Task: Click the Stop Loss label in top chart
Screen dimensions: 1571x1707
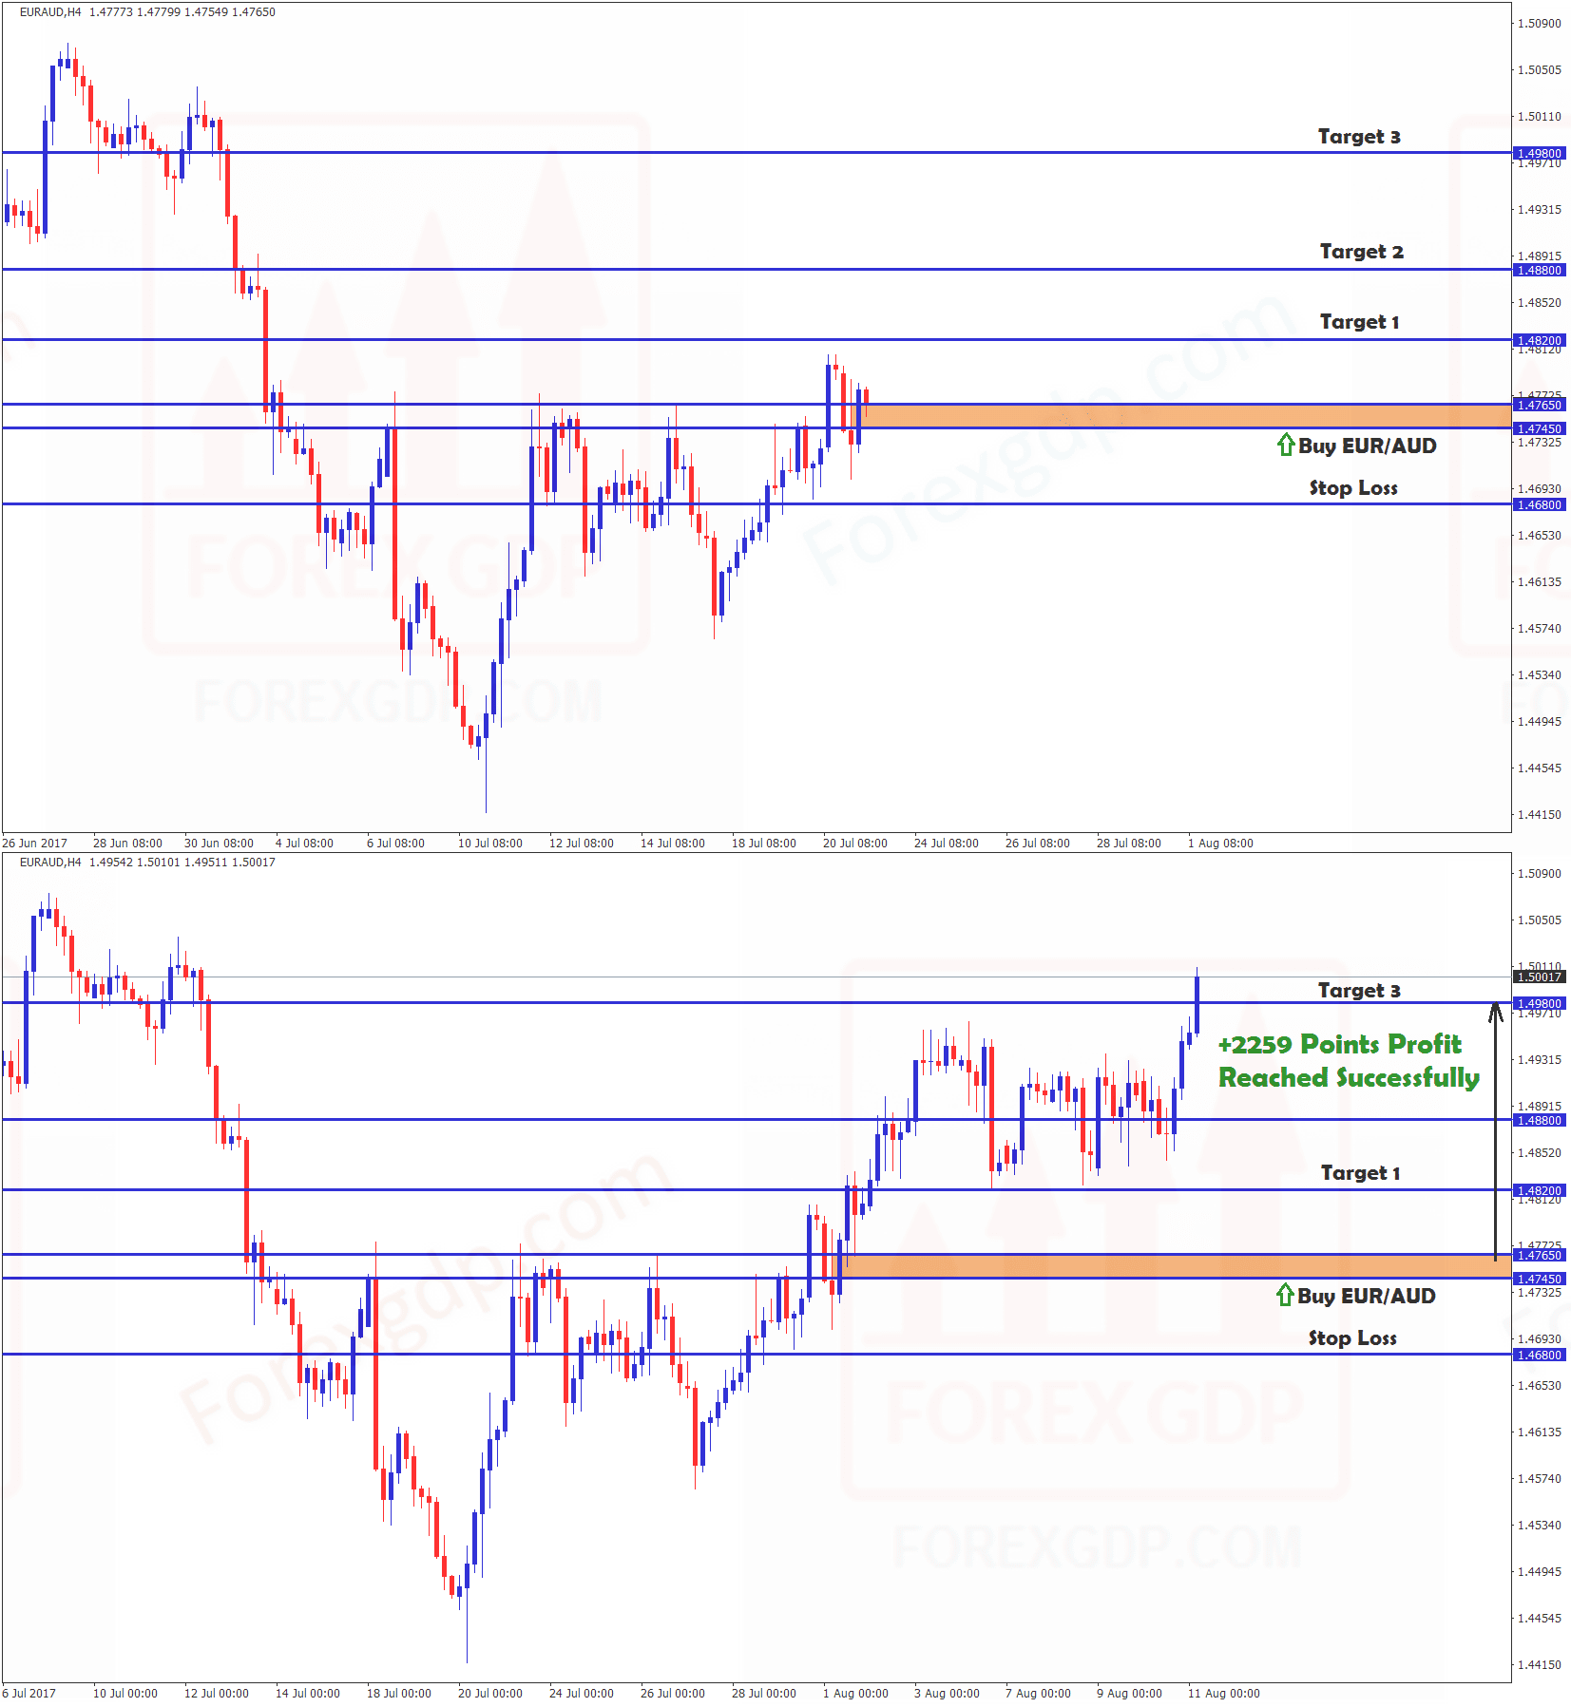Action: click(x=1353, y=488)
